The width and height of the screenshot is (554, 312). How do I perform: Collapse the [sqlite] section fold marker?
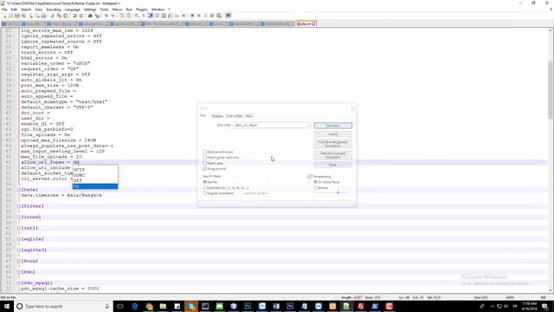pos(19,239)
